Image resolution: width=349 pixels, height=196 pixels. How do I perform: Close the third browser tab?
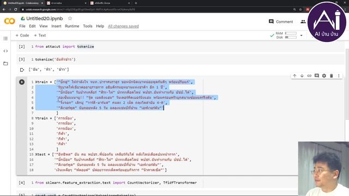pyautogui.click(x=129, y=3)
